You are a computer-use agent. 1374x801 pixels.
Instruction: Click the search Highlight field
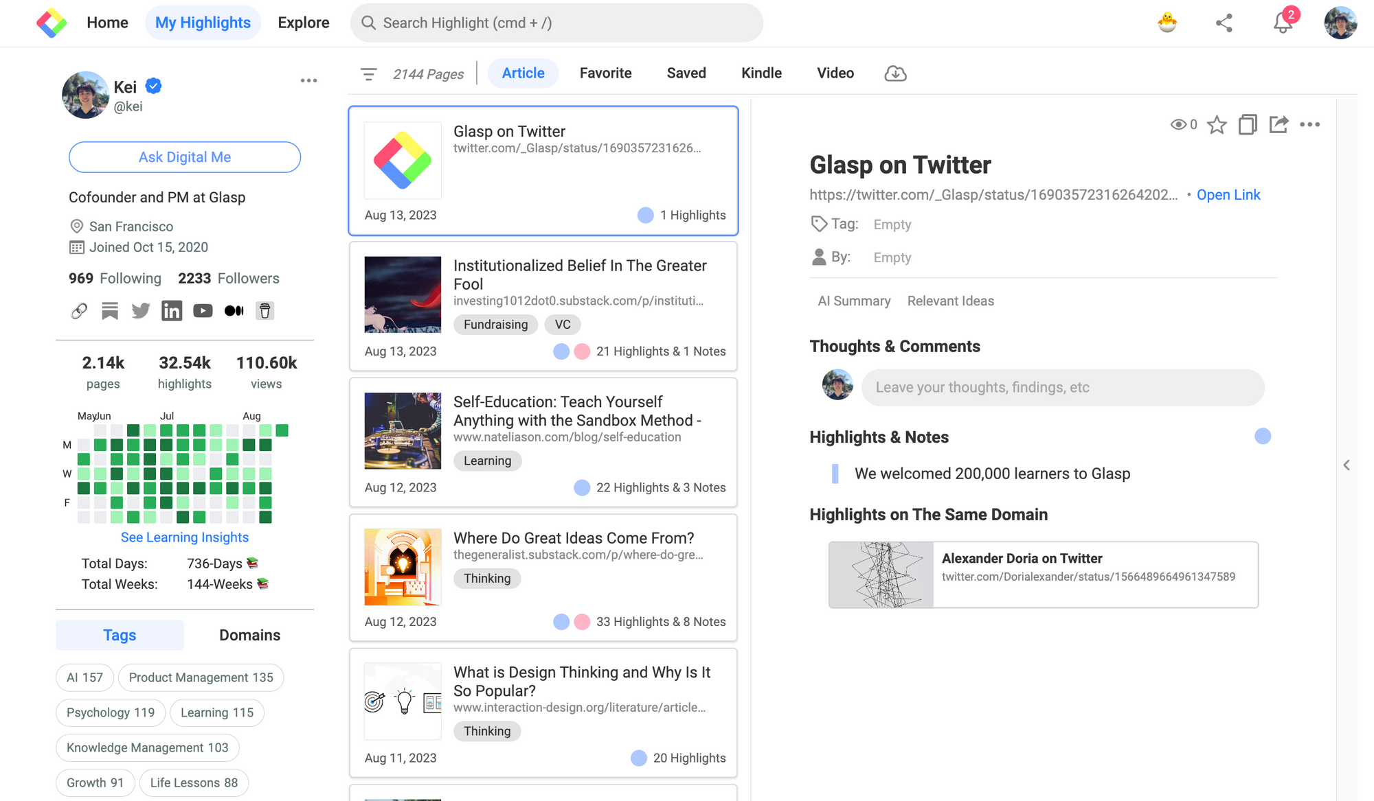point(556,23)
